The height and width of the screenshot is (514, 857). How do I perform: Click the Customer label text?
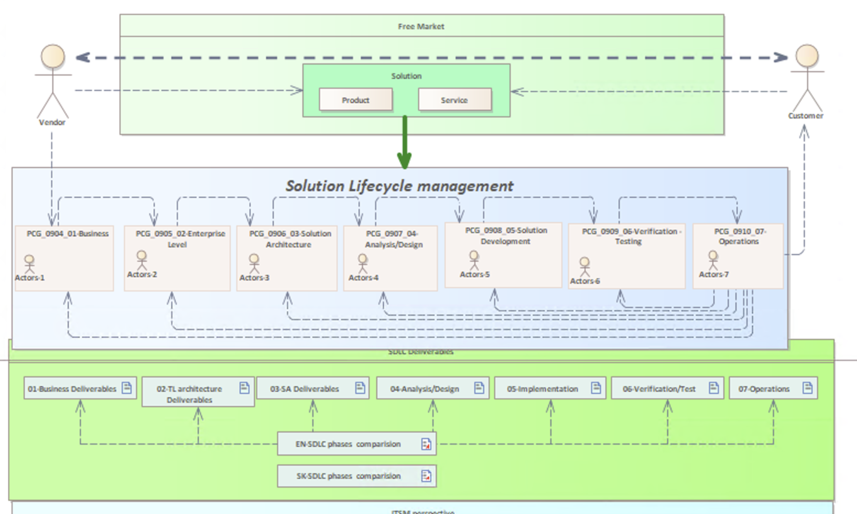806,116
